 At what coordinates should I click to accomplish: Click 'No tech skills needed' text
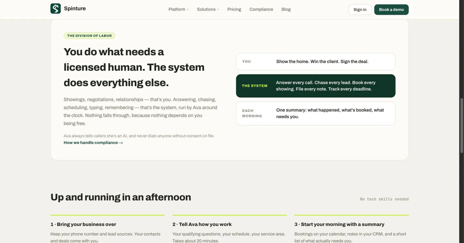(384, 199)
